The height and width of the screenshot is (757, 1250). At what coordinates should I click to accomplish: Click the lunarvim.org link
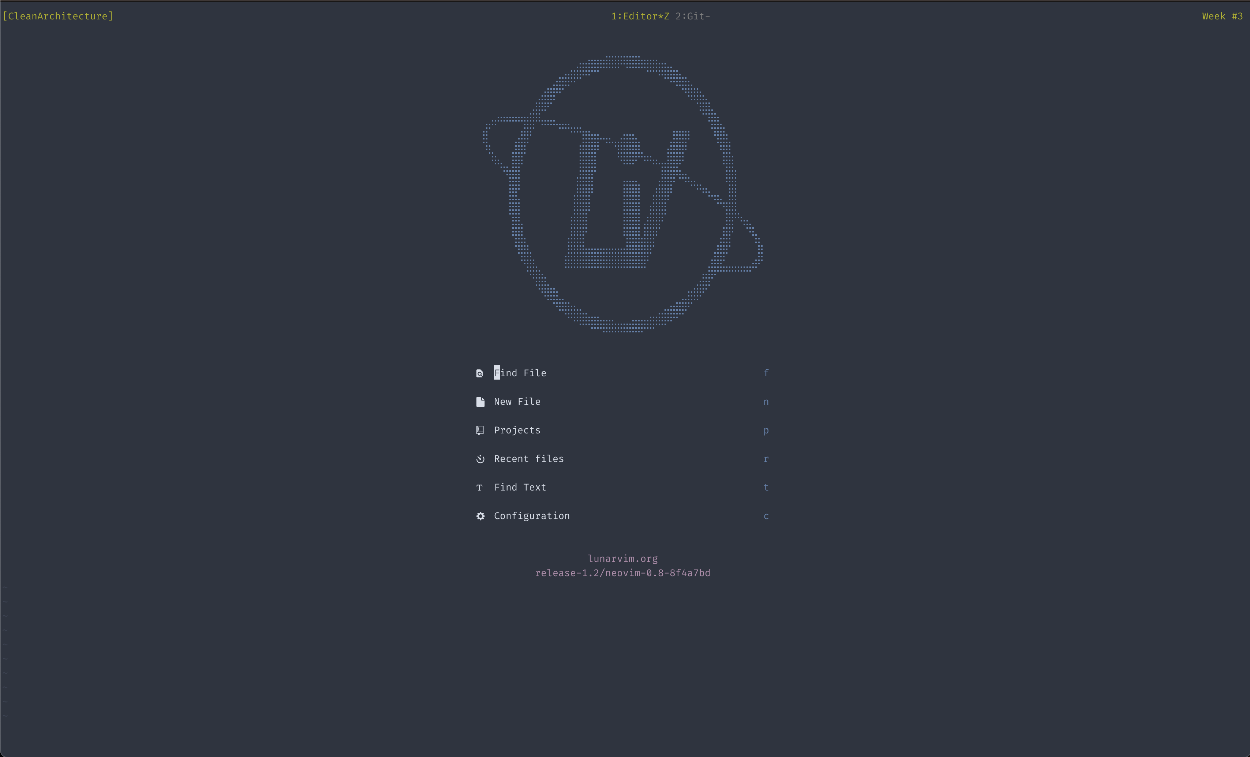(622, 559)
